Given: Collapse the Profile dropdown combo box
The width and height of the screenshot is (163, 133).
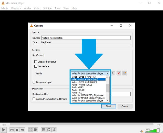Looking at the screenshot, I should [x=90, y=73].
